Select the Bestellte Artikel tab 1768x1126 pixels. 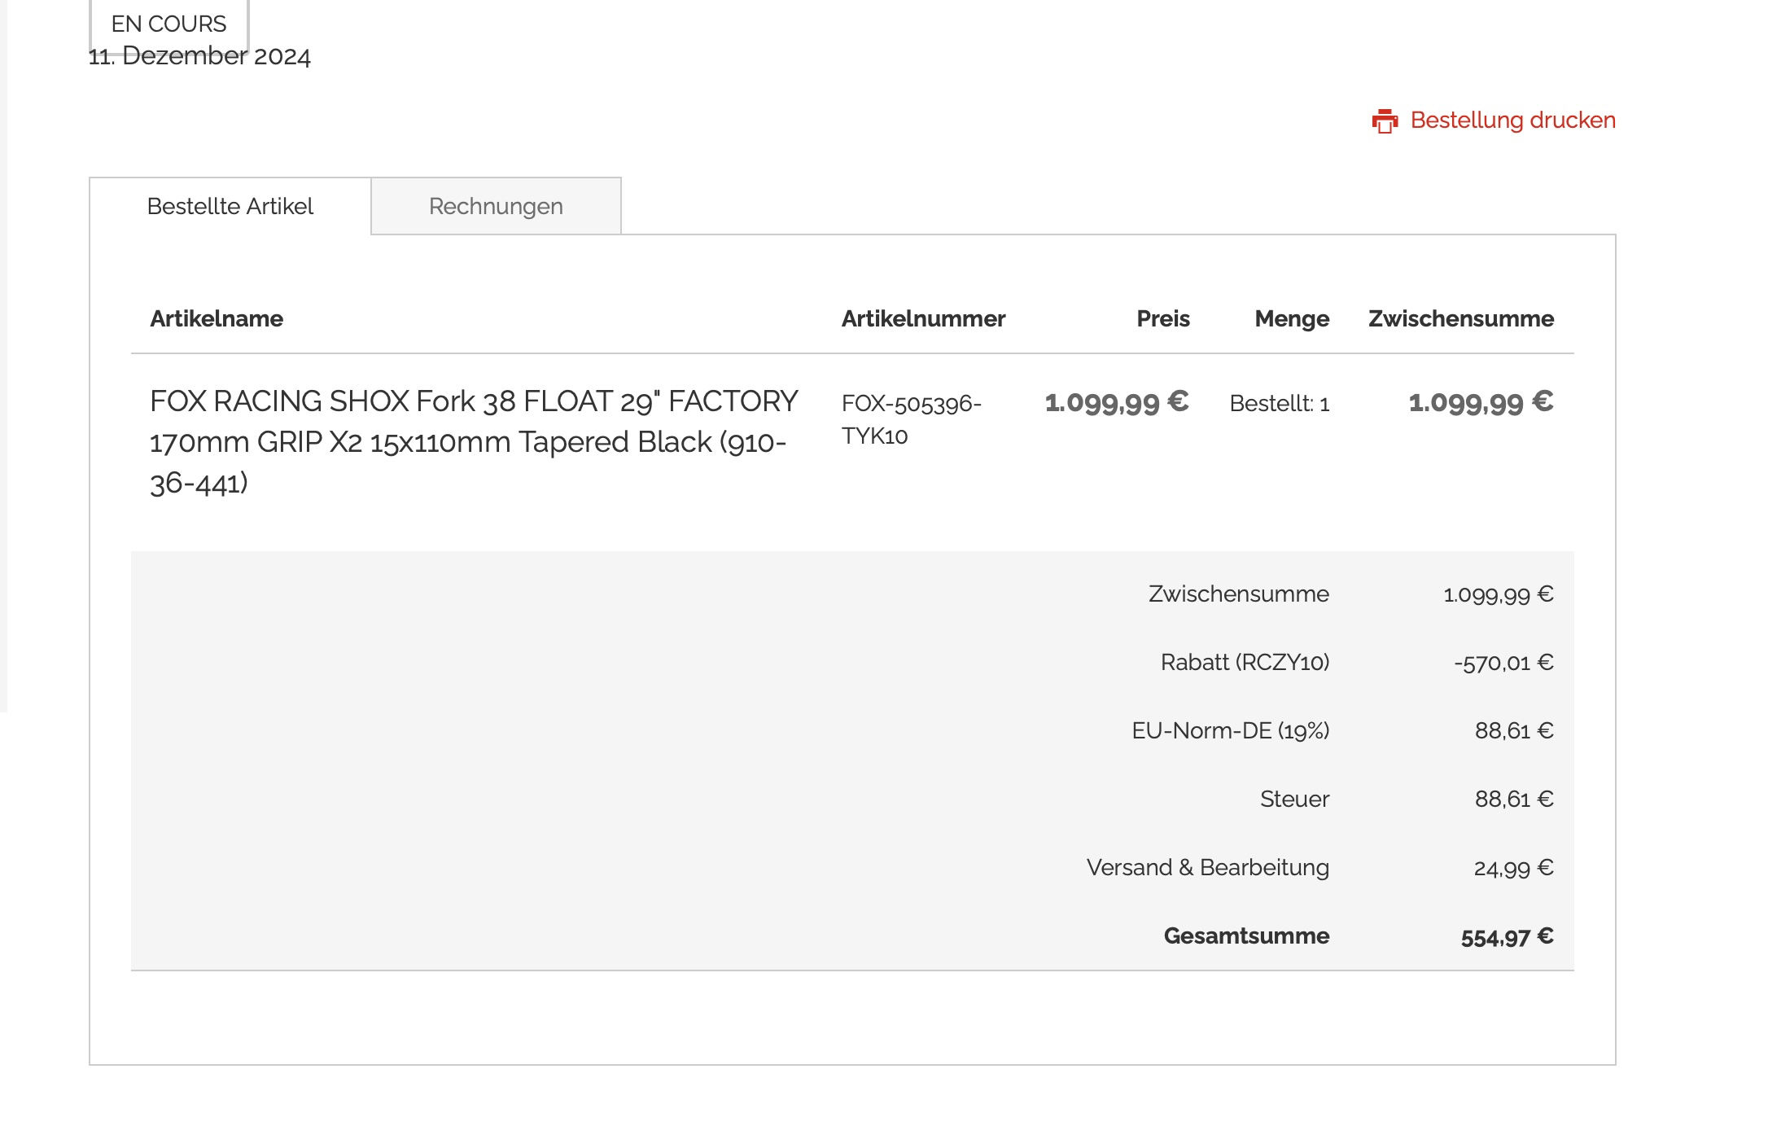pyautogui.click(x=230, y=207)
